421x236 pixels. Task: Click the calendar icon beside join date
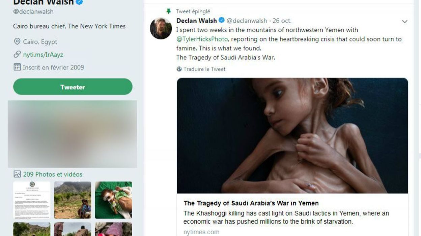(x=17, y=67)
